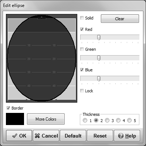Open Help via the question mark button
Viewport: 146px width, 146px height.
[x=127, y=136]
